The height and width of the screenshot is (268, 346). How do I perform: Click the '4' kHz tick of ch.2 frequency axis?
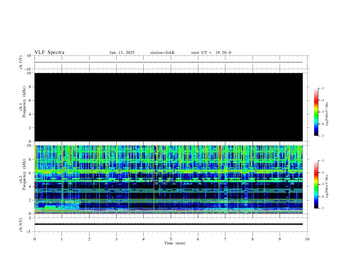pyautogui.click(x=30, y=187)
